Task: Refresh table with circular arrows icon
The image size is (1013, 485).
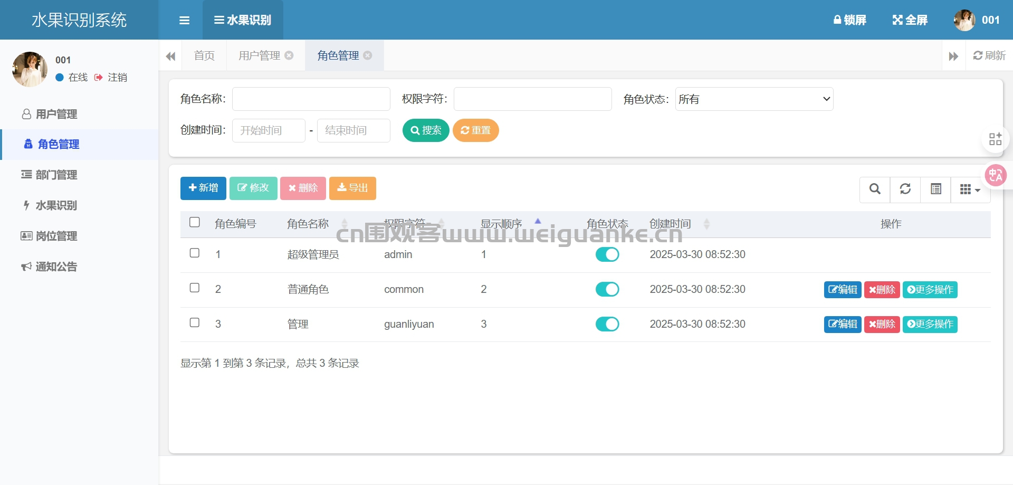Action: pos(905,189)
